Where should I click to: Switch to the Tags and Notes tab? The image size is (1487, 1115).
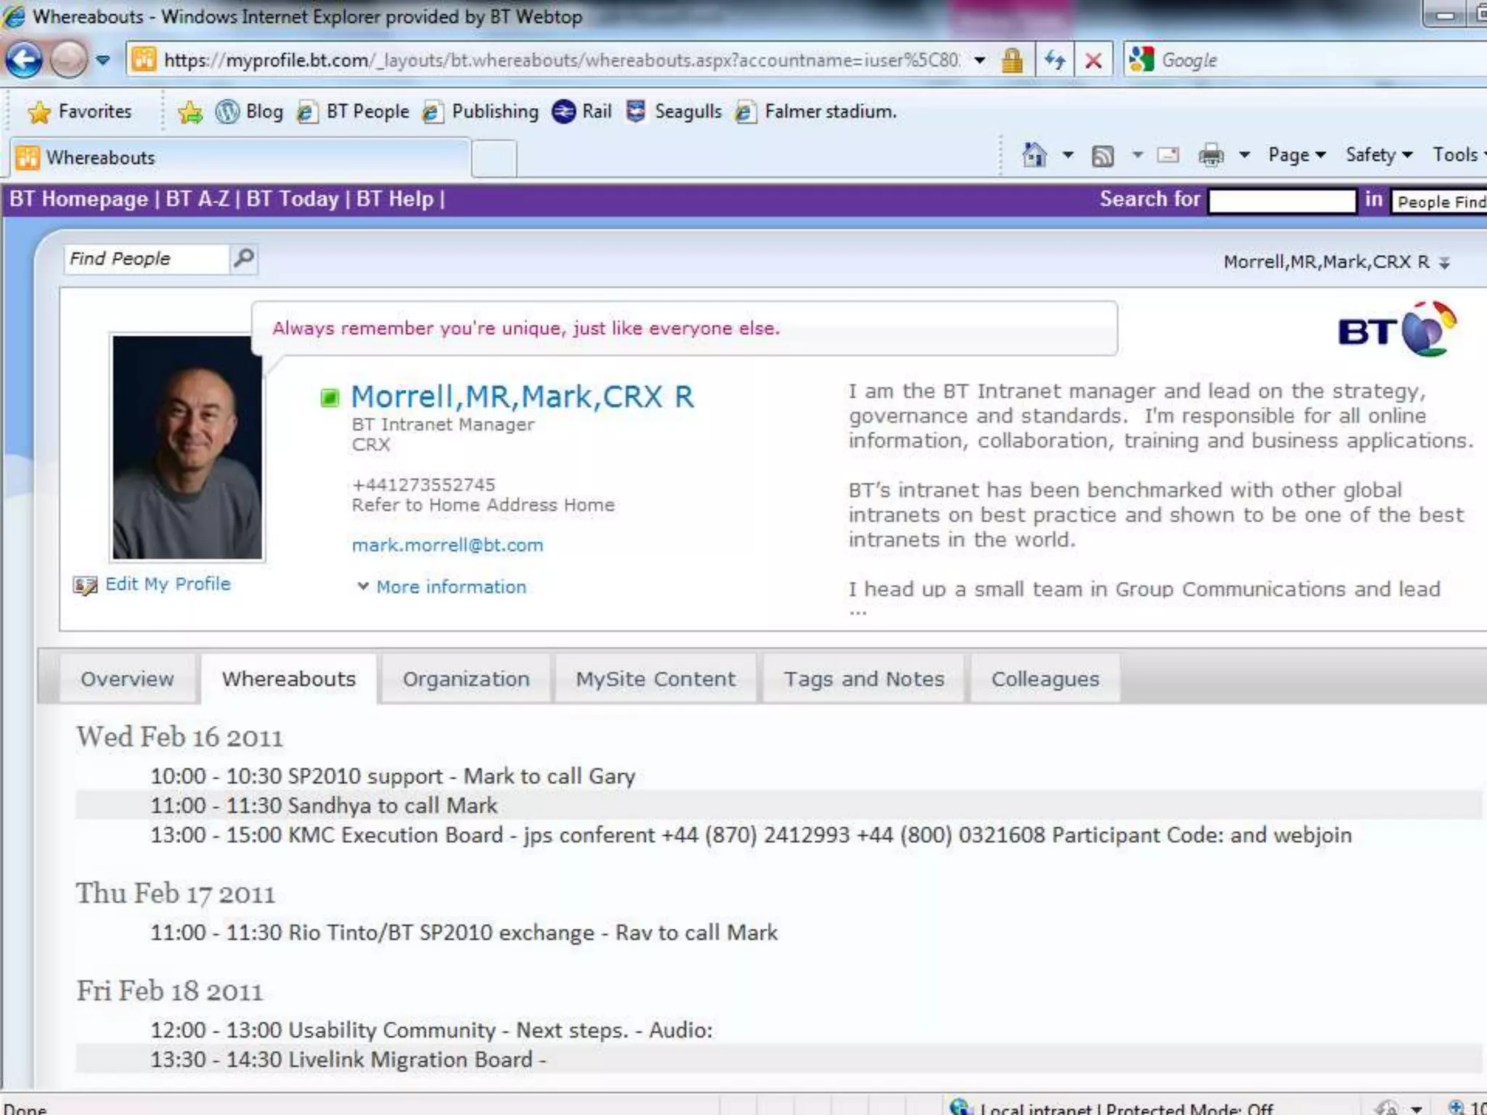click(864, 679)
